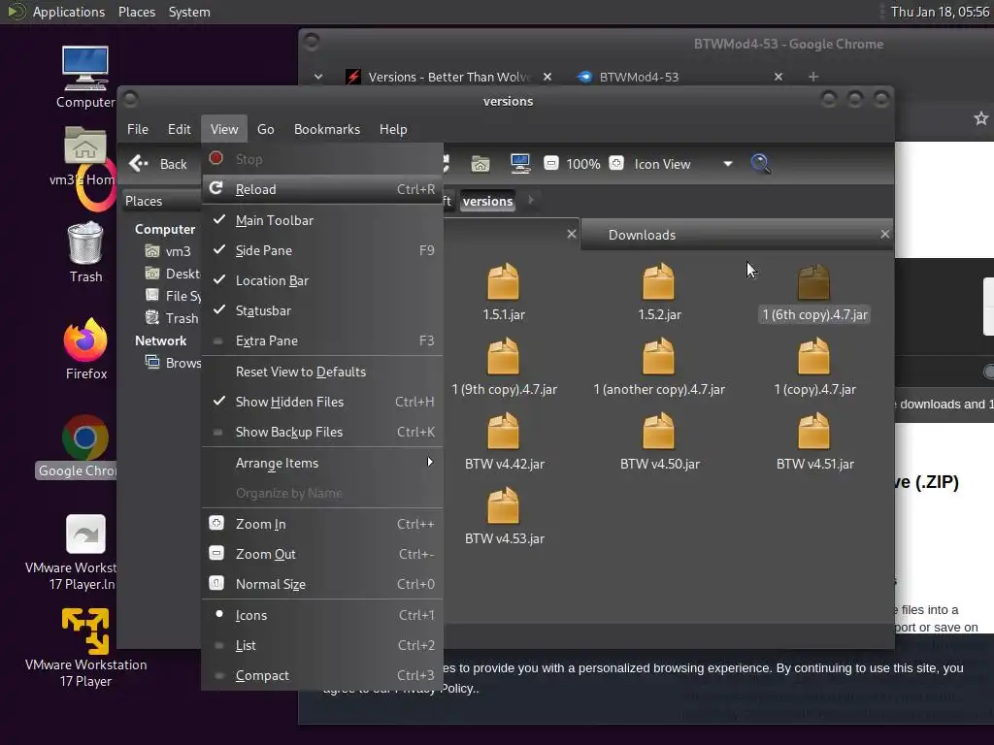The image size is (994, 745).
Task: Uncheck Statusbar in the View menu
Action: 263,310
